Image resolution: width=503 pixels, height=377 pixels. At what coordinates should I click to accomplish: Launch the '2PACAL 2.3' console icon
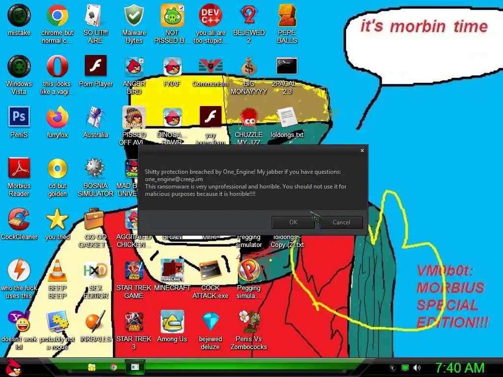click(287, 66)
